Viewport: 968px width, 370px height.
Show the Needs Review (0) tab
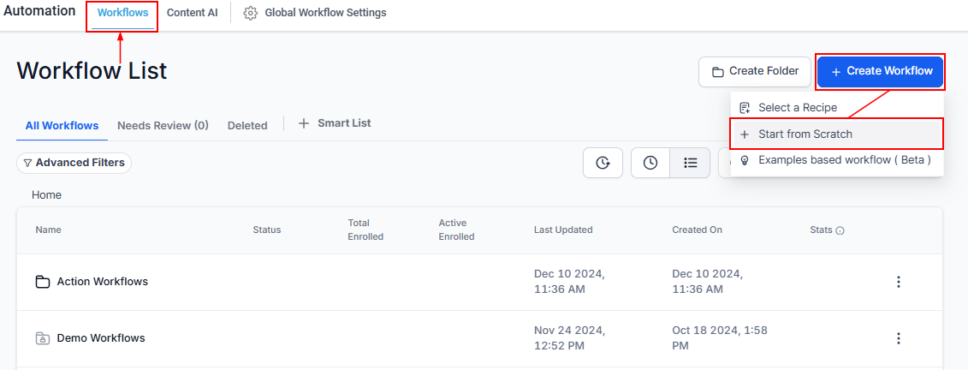click(163, 126)
